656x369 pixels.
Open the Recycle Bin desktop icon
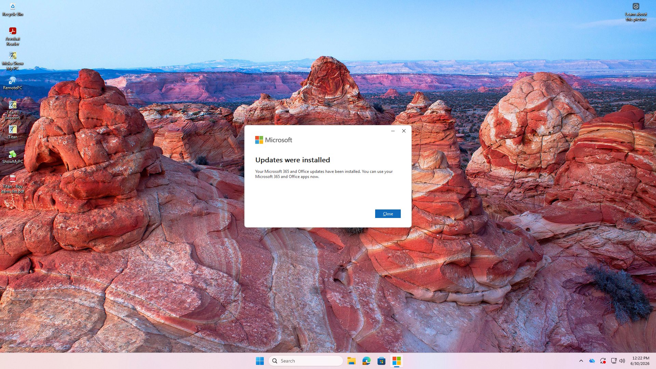[13, 9]
